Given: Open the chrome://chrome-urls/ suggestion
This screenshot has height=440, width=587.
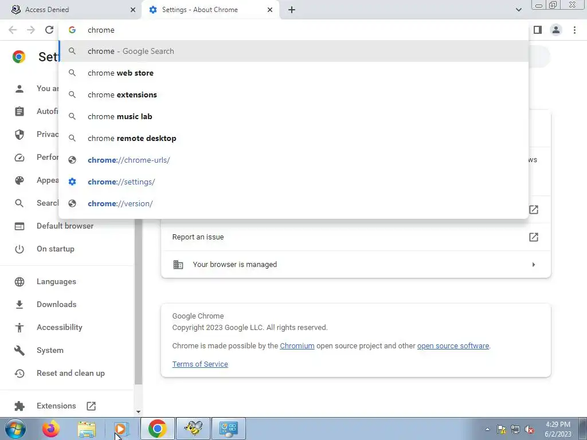Looking at the screenshot, I should pyautogui.click(x=294, y=160).
